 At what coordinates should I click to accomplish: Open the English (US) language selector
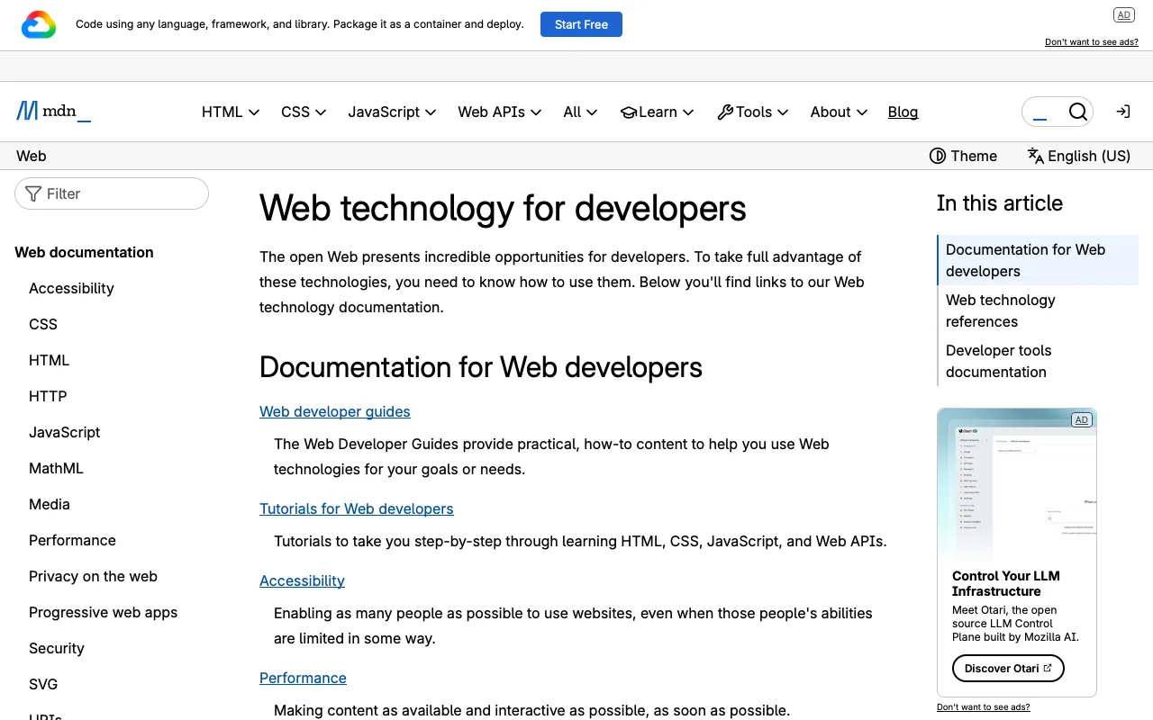[x=1078, y=156]
